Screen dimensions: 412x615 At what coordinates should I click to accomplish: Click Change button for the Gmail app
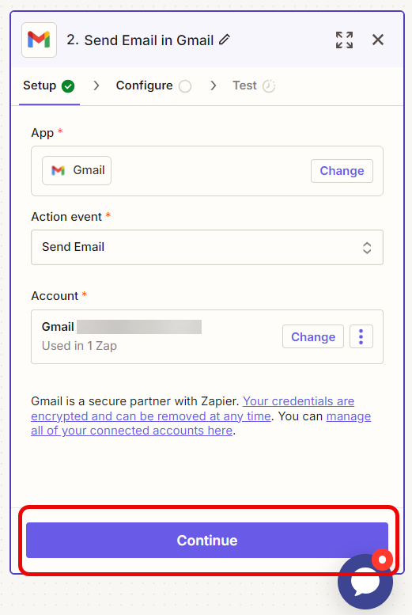tap(342, 171)
